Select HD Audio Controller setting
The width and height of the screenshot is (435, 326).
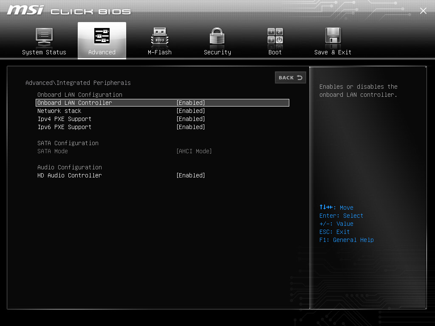point(70,175)
